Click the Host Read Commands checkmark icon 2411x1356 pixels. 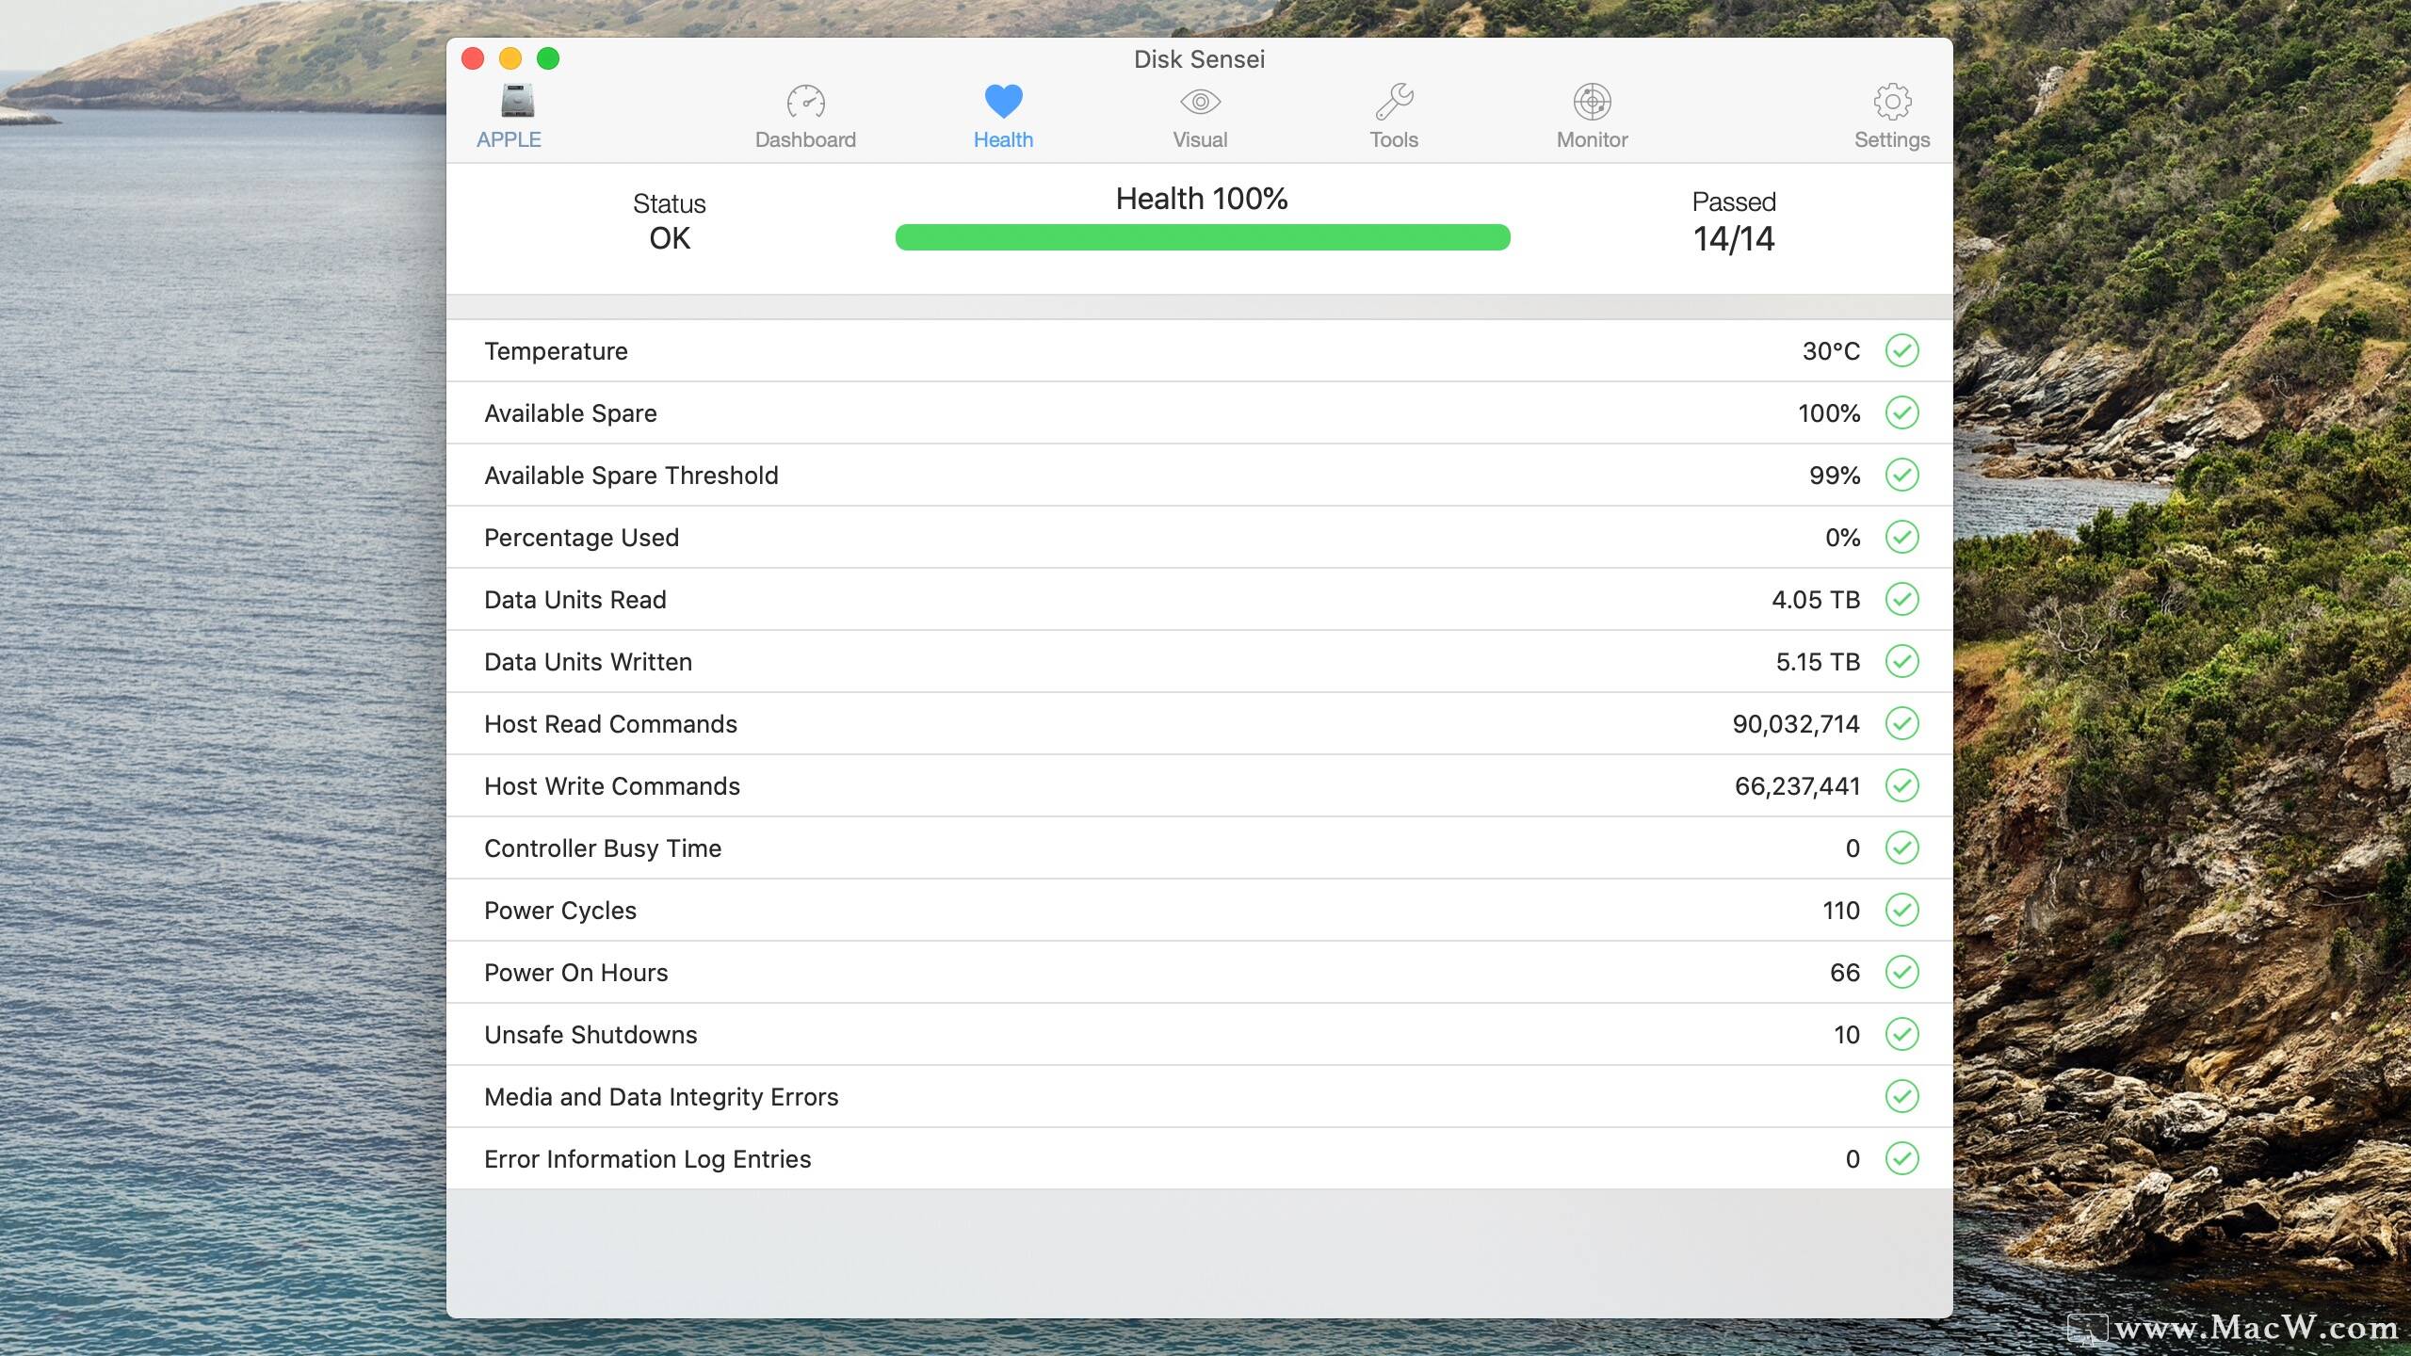point(1901,723)
